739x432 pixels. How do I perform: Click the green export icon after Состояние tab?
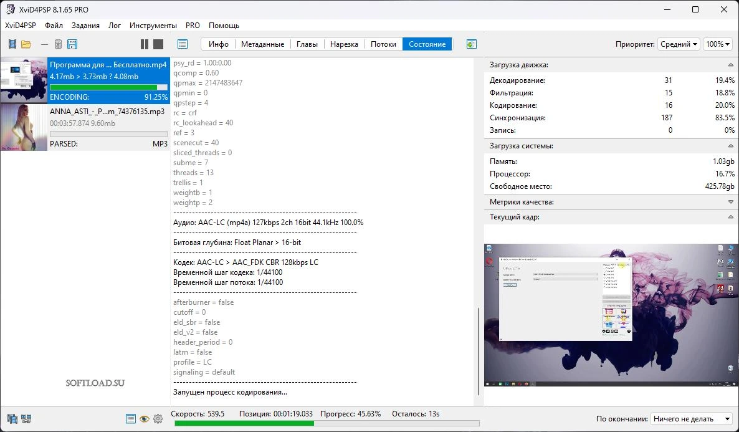(471, 44)
